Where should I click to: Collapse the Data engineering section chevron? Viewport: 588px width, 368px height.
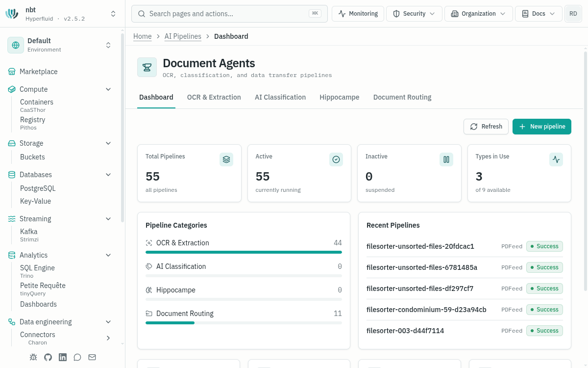(108, 322)
